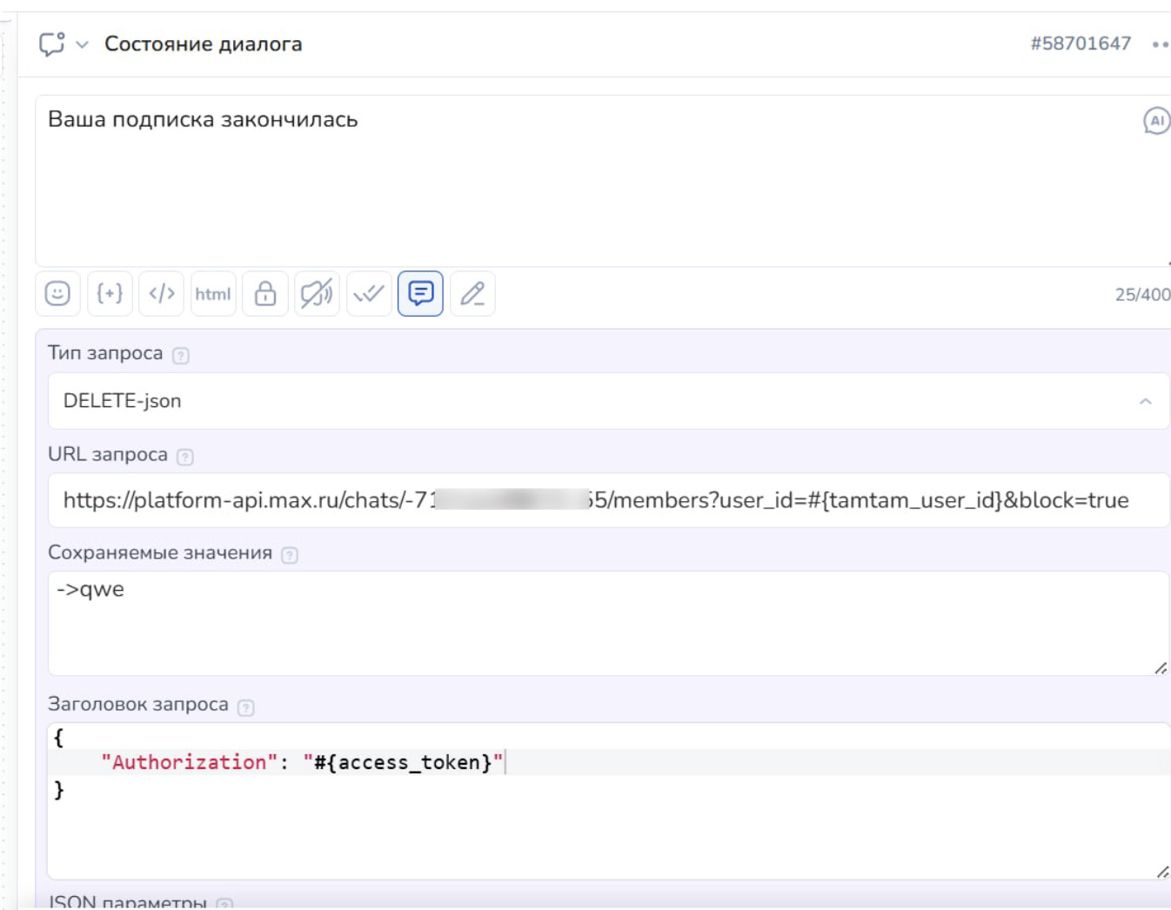Click help icon next to 'URL запроса'
1171x910 pixels.
point(185,457)
